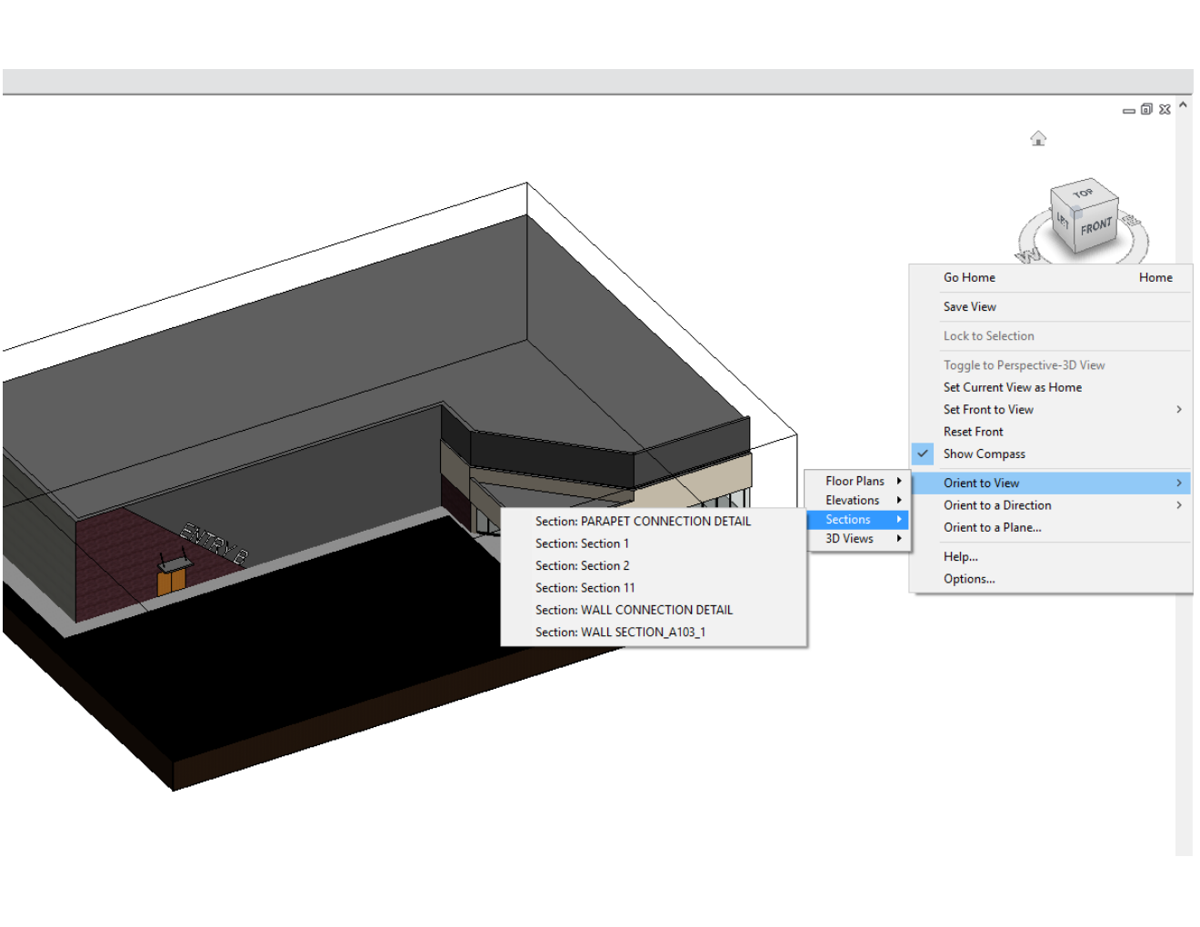
Task: Open Options... from the ViewCube menu
Action: pos(1051,579)
